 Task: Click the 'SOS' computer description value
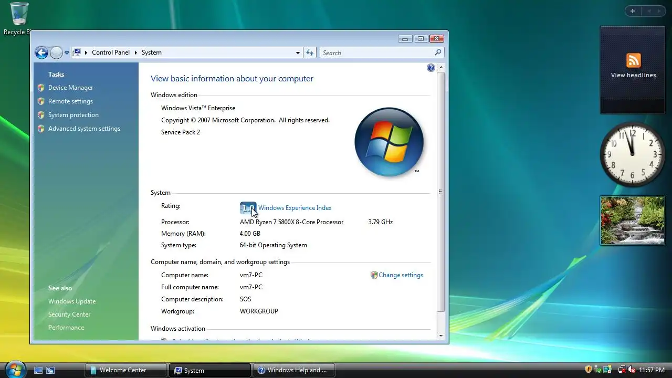click(246, 299)
